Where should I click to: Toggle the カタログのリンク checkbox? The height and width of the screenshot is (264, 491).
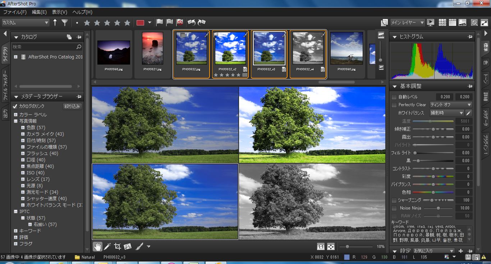(x=15, y=106)
